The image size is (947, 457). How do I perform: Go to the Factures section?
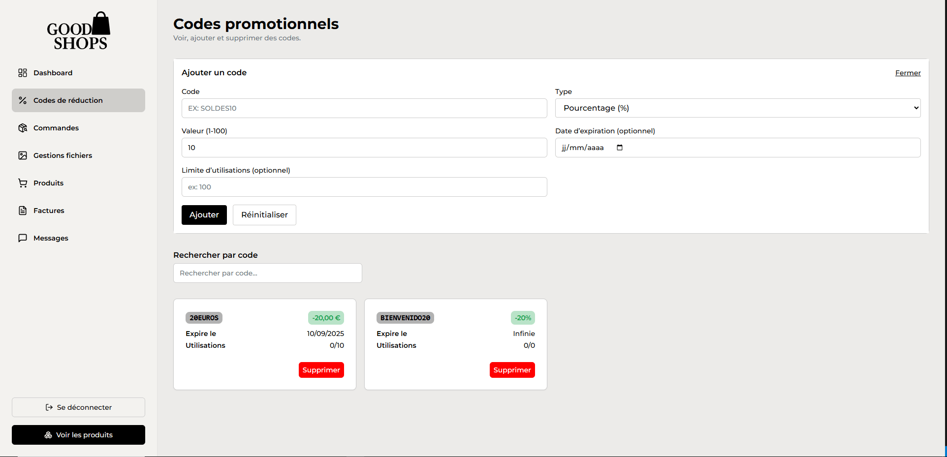pyautogui.click(x=49, y=211)
